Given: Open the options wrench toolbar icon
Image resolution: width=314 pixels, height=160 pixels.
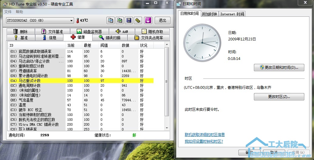Looking at the screenshot, I should click(138, 20).
